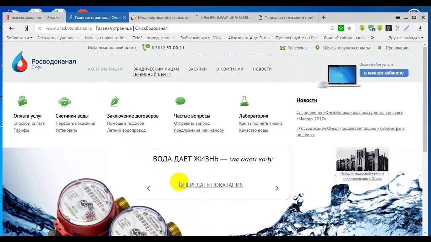Open the ЧАСТНЫМ ЛИЦАМ menu
Image resolution: width=431 pixels, height=242 pixels.
click(105, 69)
